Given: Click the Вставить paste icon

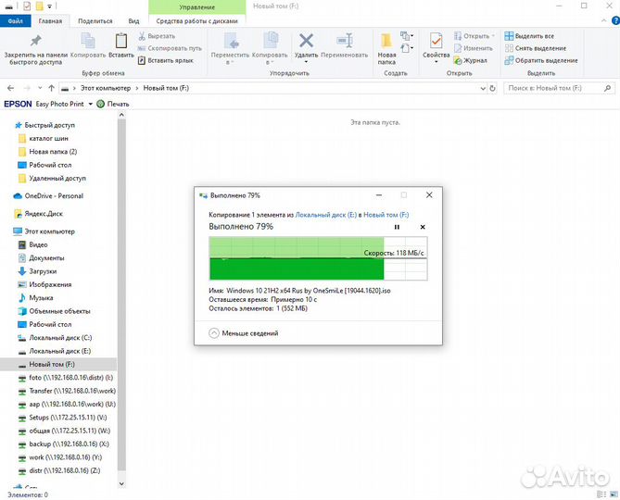Looking at the screenshot, I should [x=121, y=44].
